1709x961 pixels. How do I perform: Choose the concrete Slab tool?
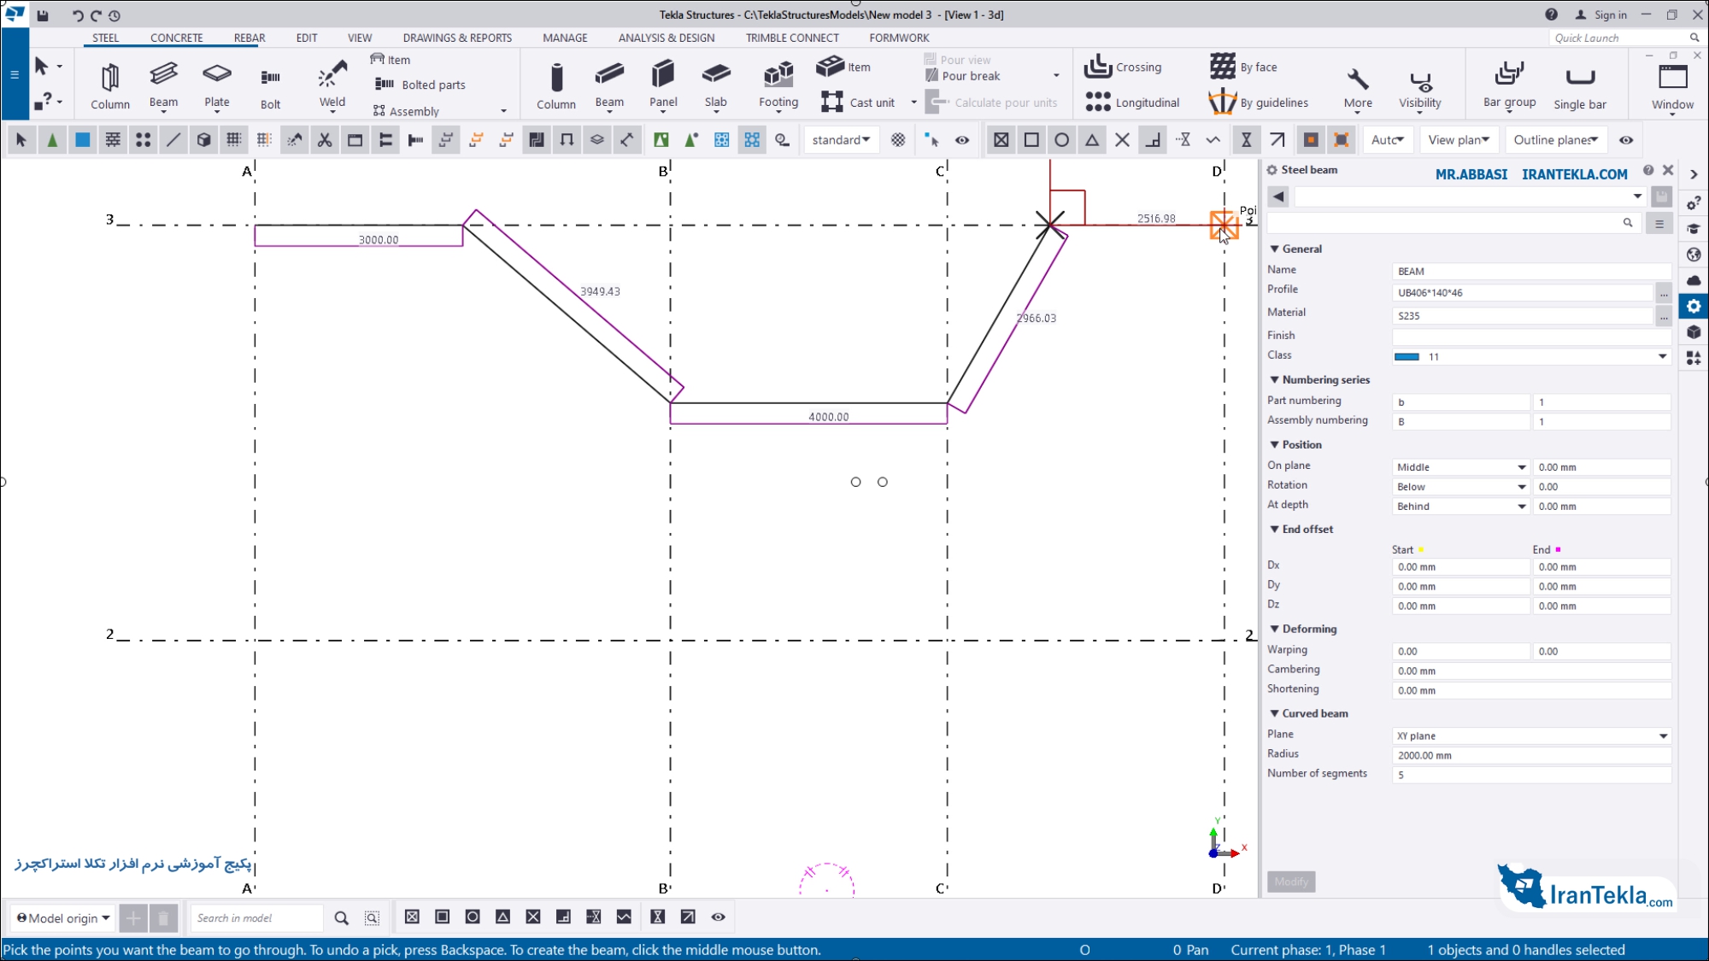(x=716, y=85)
